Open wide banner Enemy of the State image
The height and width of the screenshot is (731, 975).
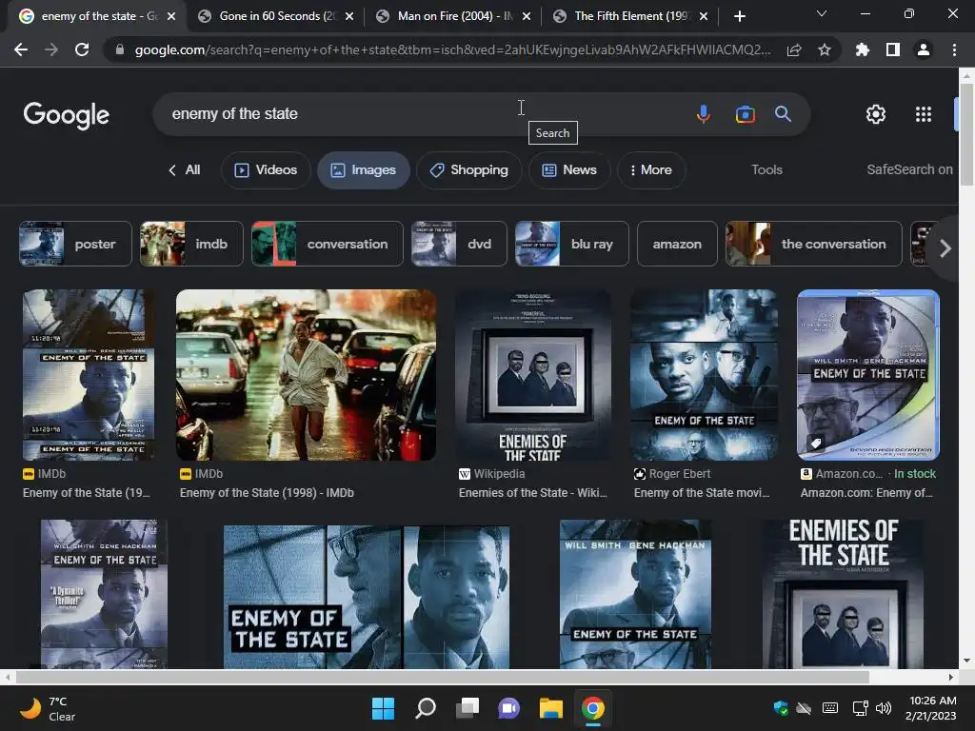pyautogui.click(x=367, y=597)
